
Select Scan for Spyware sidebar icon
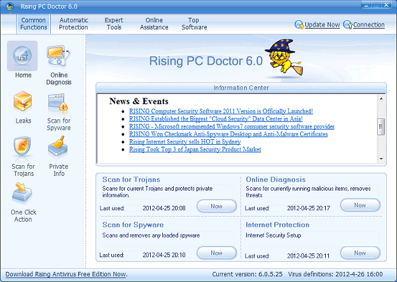[x=59, y=102]
